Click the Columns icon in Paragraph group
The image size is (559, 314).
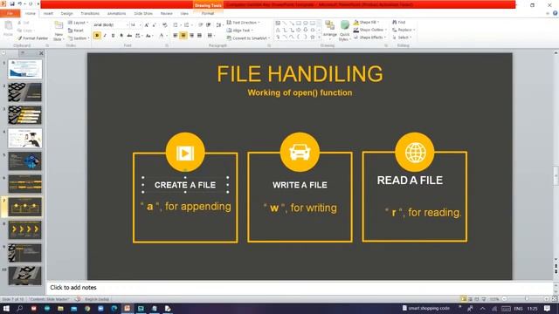210,36
